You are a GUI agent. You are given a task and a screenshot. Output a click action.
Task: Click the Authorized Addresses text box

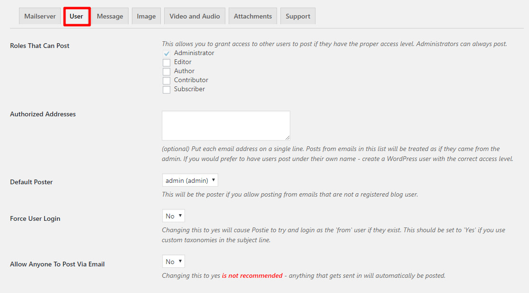click(226, 125)
